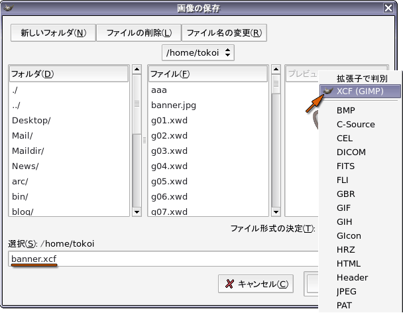
Task: Select HRZ file format
Action: coord(361,249)
